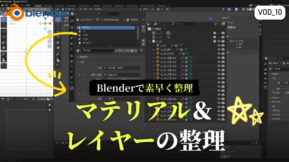The width and height of the screenshot is (289, 162).
Task: Click the Properties editor search field
Action: (x=108, y=14)
